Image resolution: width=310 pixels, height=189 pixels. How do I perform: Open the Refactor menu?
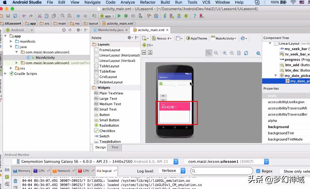click(x=148, y=2)
